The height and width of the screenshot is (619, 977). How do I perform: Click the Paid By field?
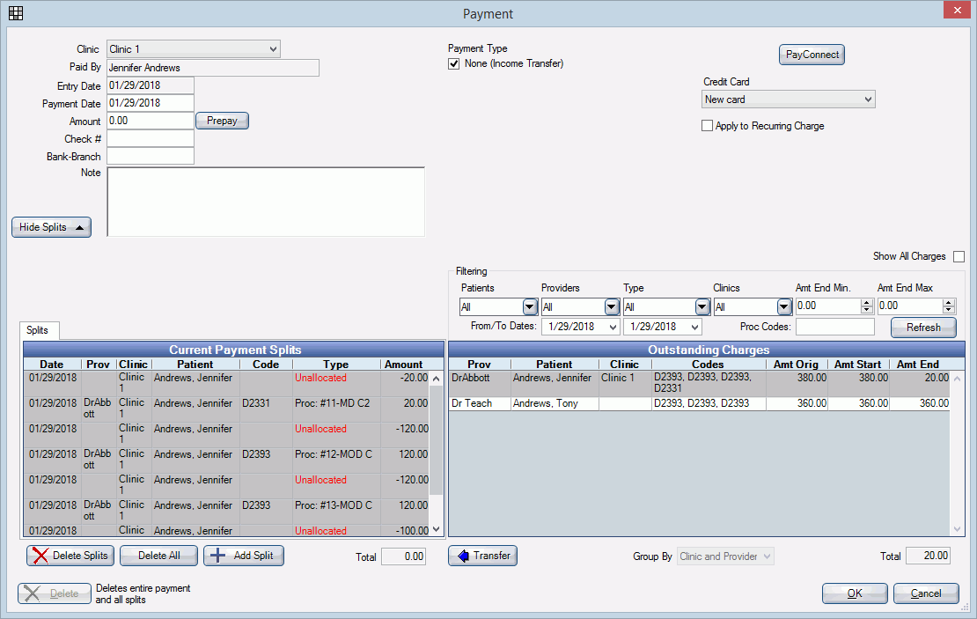[x=212, y=67]
